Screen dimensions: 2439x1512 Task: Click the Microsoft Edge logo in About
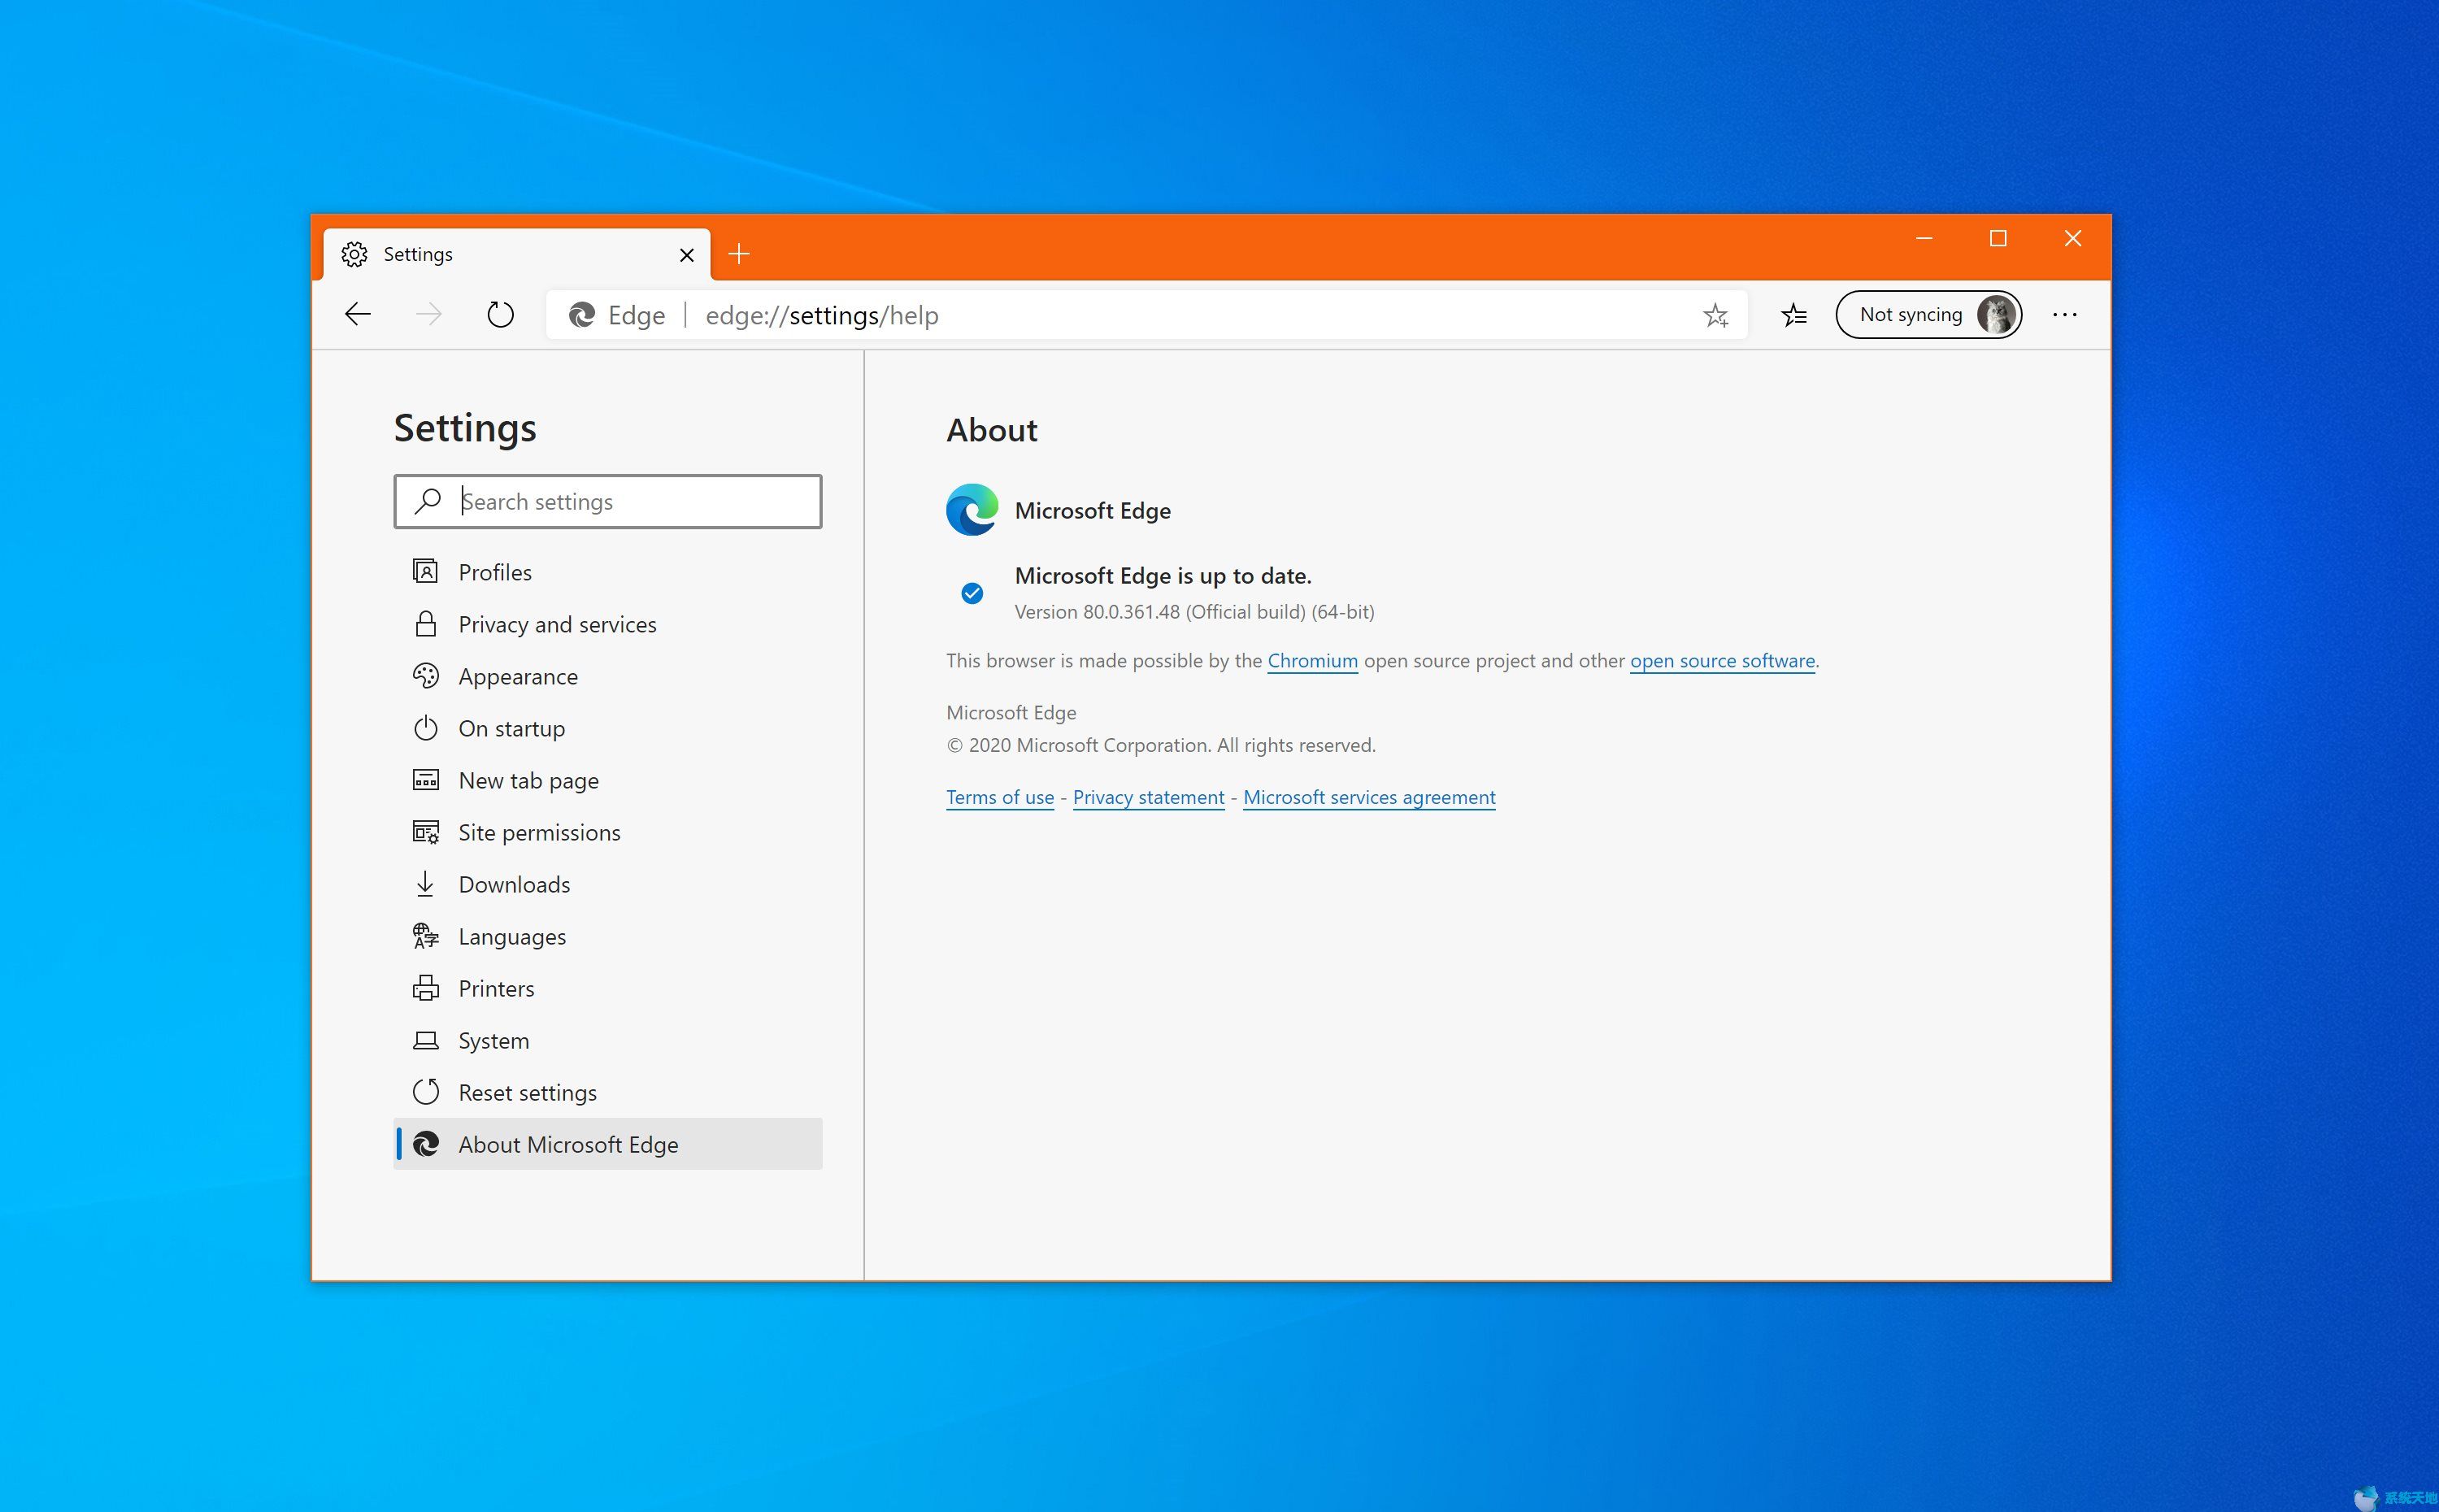[972, 510]
